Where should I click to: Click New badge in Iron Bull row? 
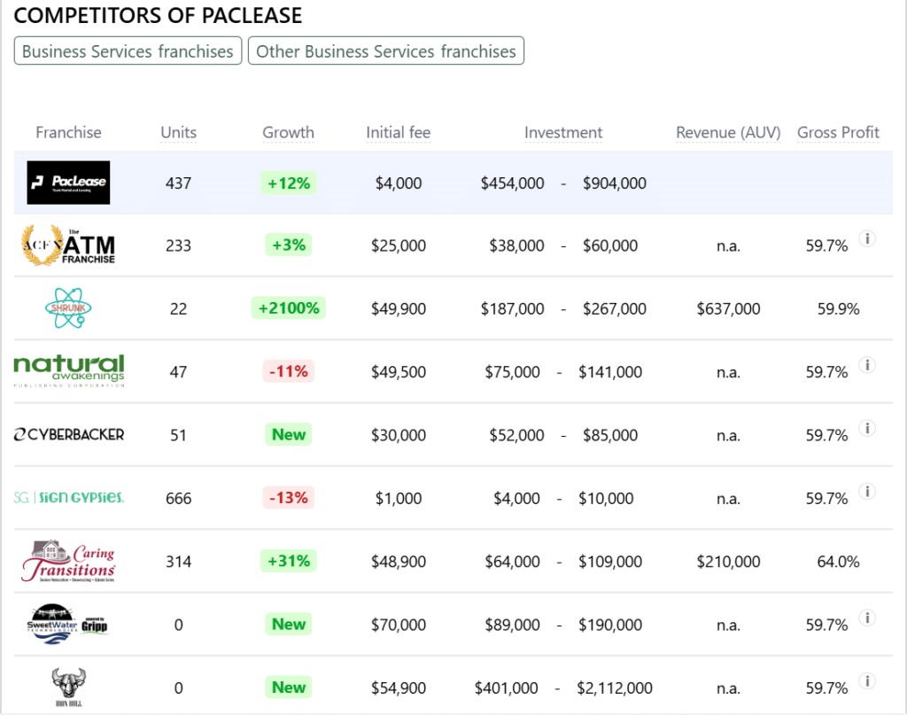tap(288, 688)
